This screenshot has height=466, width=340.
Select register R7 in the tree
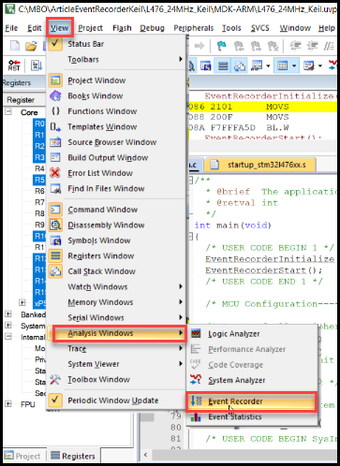click(39, 202)
